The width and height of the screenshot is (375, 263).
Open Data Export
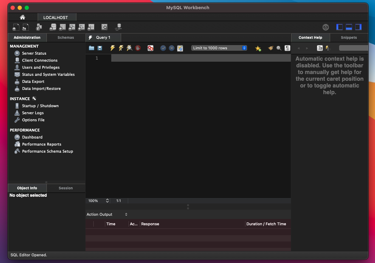(33, 81)
